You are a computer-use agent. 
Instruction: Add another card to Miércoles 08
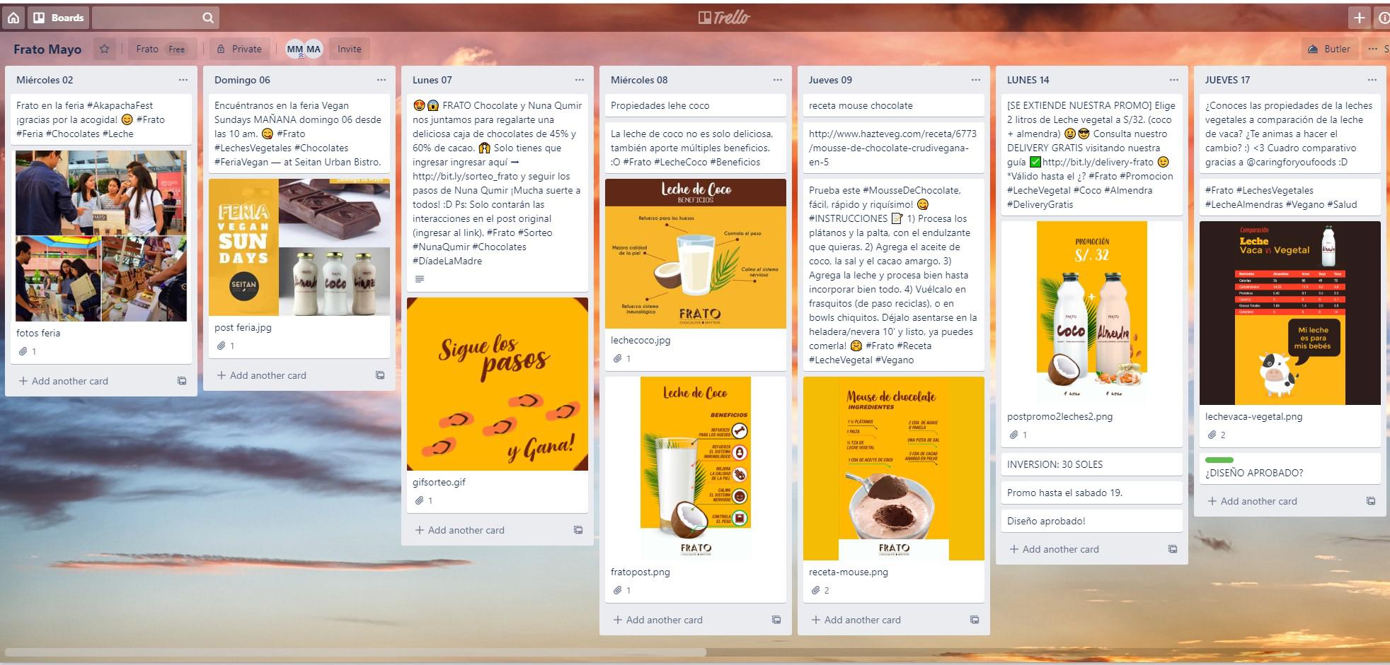[658, 620]
